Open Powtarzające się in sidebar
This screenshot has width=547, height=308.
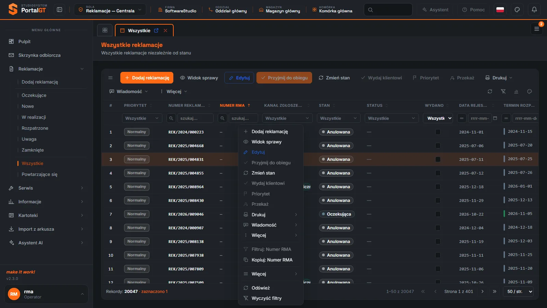pos(40,174)
